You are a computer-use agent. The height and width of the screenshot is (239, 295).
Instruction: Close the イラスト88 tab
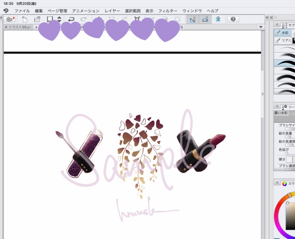click(6, 27)
